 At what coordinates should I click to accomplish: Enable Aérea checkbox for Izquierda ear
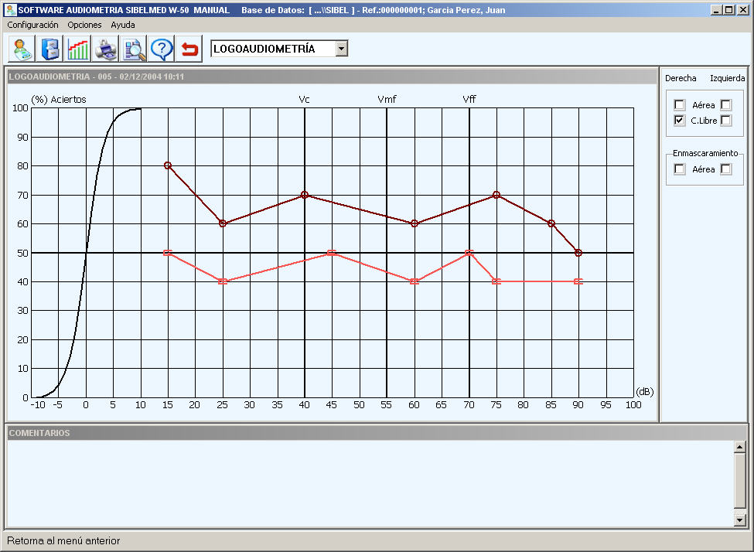726,105
